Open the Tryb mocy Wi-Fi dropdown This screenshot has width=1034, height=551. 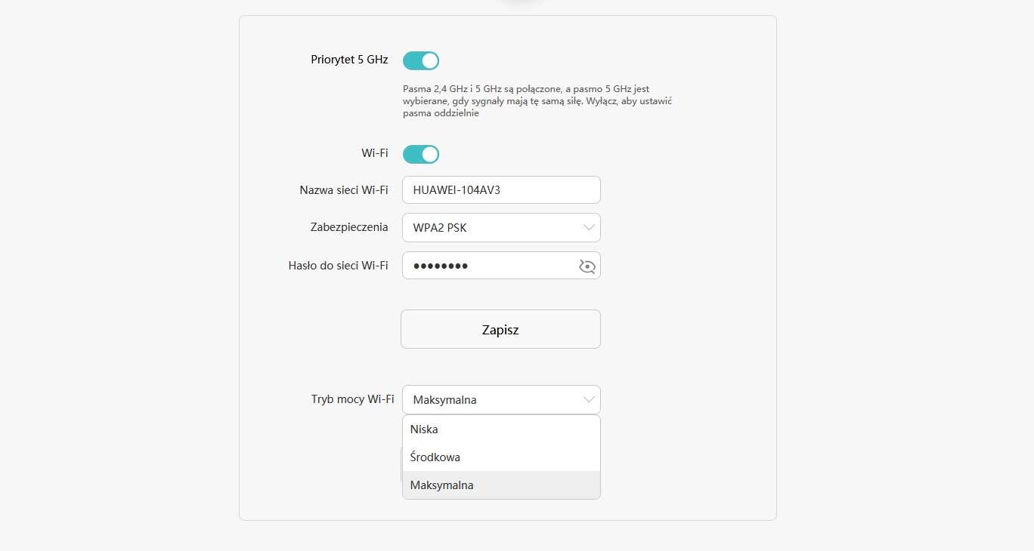point(501,399)
